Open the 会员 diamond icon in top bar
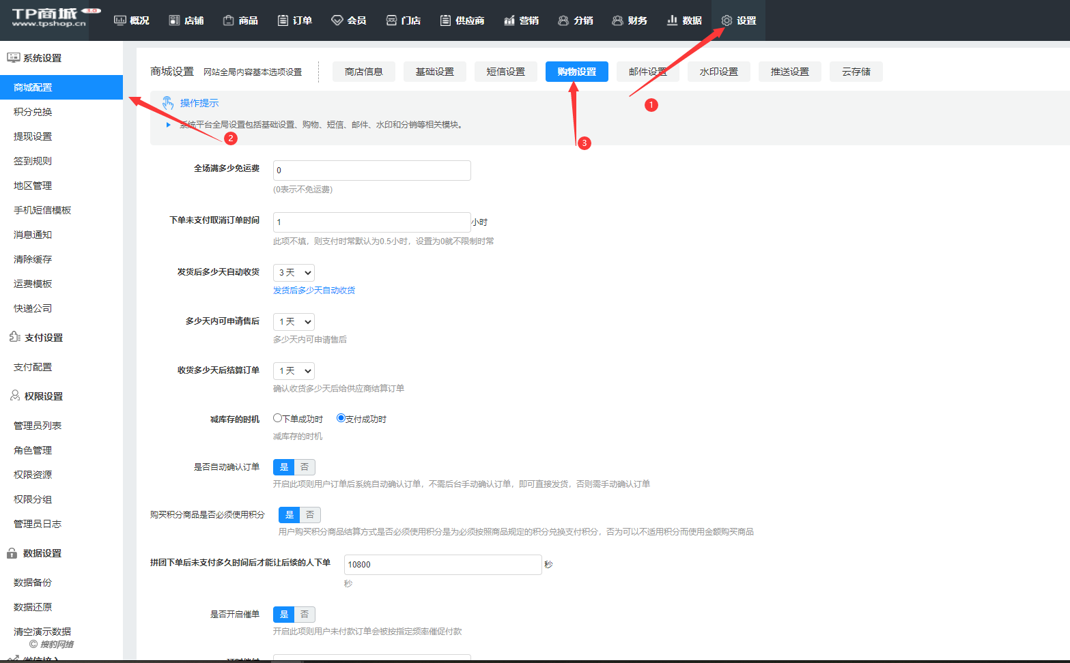Image resolution: width=1070 pixels, height=663 pixels. point(337,20)
